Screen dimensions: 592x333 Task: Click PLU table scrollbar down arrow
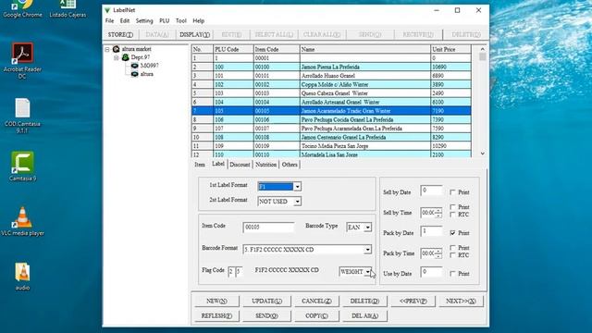(x=483, y=154)
